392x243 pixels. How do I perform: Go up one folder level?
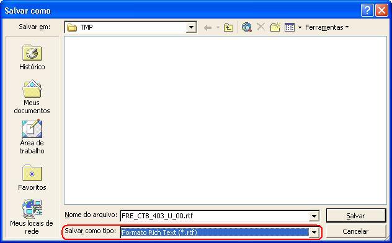click(228, 27)
